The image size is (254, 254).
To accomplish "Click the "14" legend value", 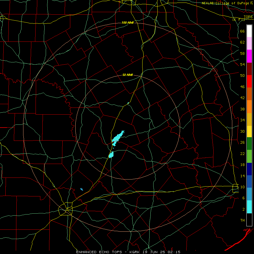I will (x=242, y=176).
